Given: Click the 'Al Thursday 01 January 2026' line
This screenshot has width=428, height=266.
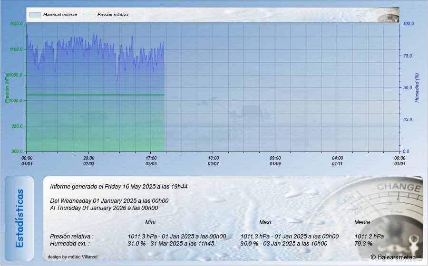Looking at the screenshot, I should (x=104, y=208).
